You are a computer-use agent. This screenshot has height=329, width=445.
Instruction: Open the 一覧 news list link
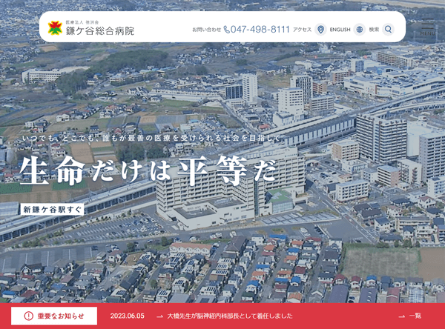tap(415, 316)
